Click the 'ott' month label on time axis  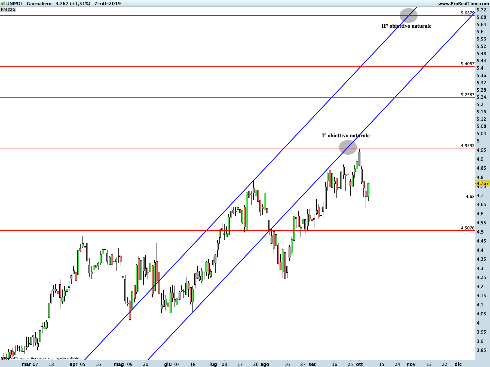pyautogui.click(x=359, y=364)
